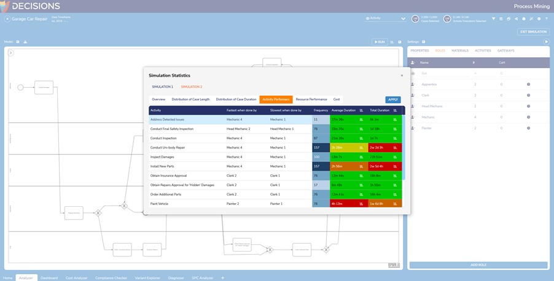Click the filter funnel icon in header
Screen dimensions: 554x281
(x=493, y=19)
